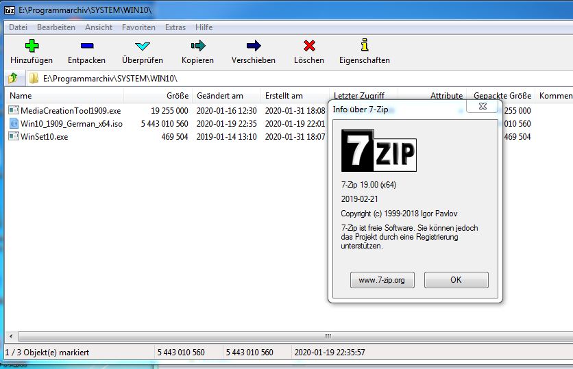
Task: Click the left scroll arrow
Action: pyautogui.click(x=11, y=336)
